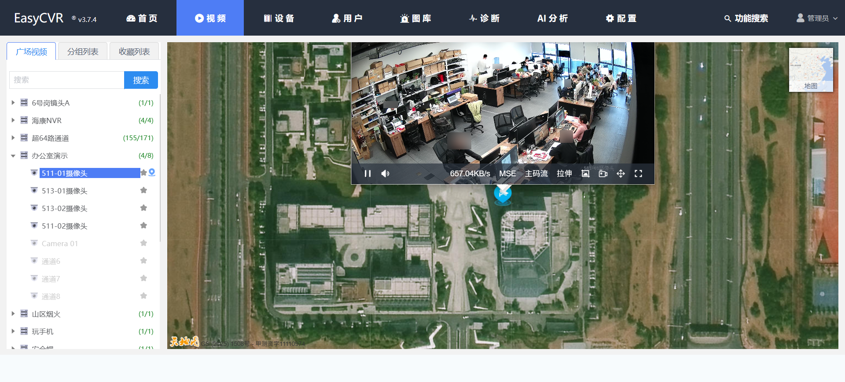Screen dimensions: 845x382
Task: Toggle favorite star for 511-02摄像头
Action: click(x=143, y=226)
